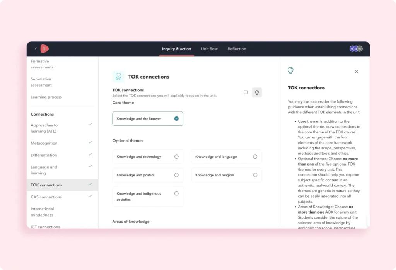Choose Knowledge and politics theme

pyautogui.click(x=148, y=175)
